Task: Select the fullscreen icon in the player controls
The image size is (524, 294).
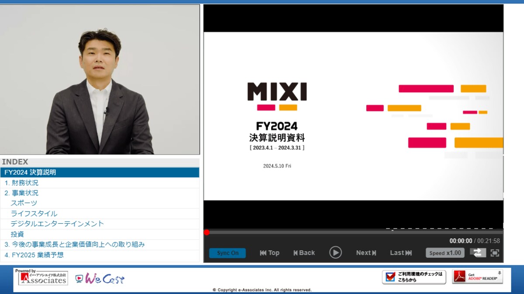Action: click(x=495, y=252)
